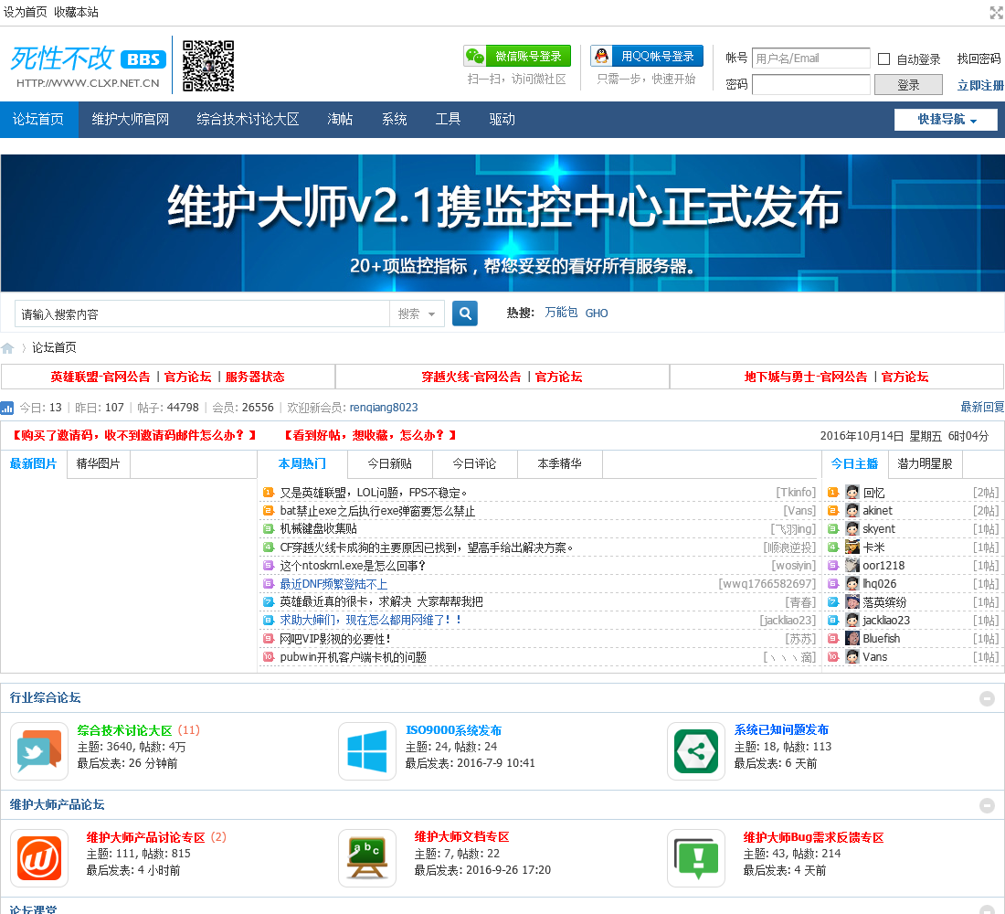Click the 维护大师产品讨论专区 orange icon
Screen dimensions: 1005x914
(x=39, y=857)
